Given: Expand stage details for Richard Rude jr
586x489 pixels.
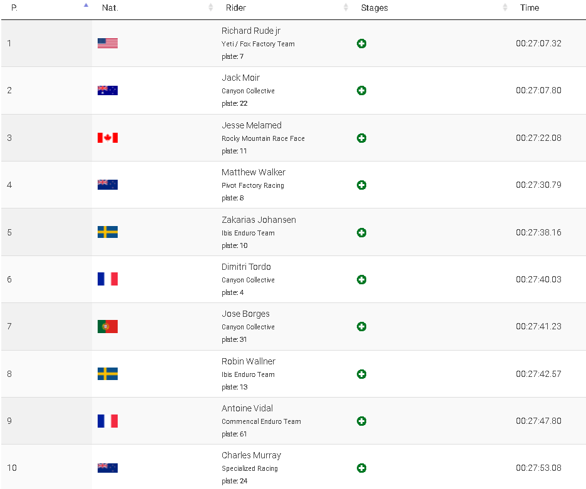Looking at the screenshot, I should click(x=361, y=44).
